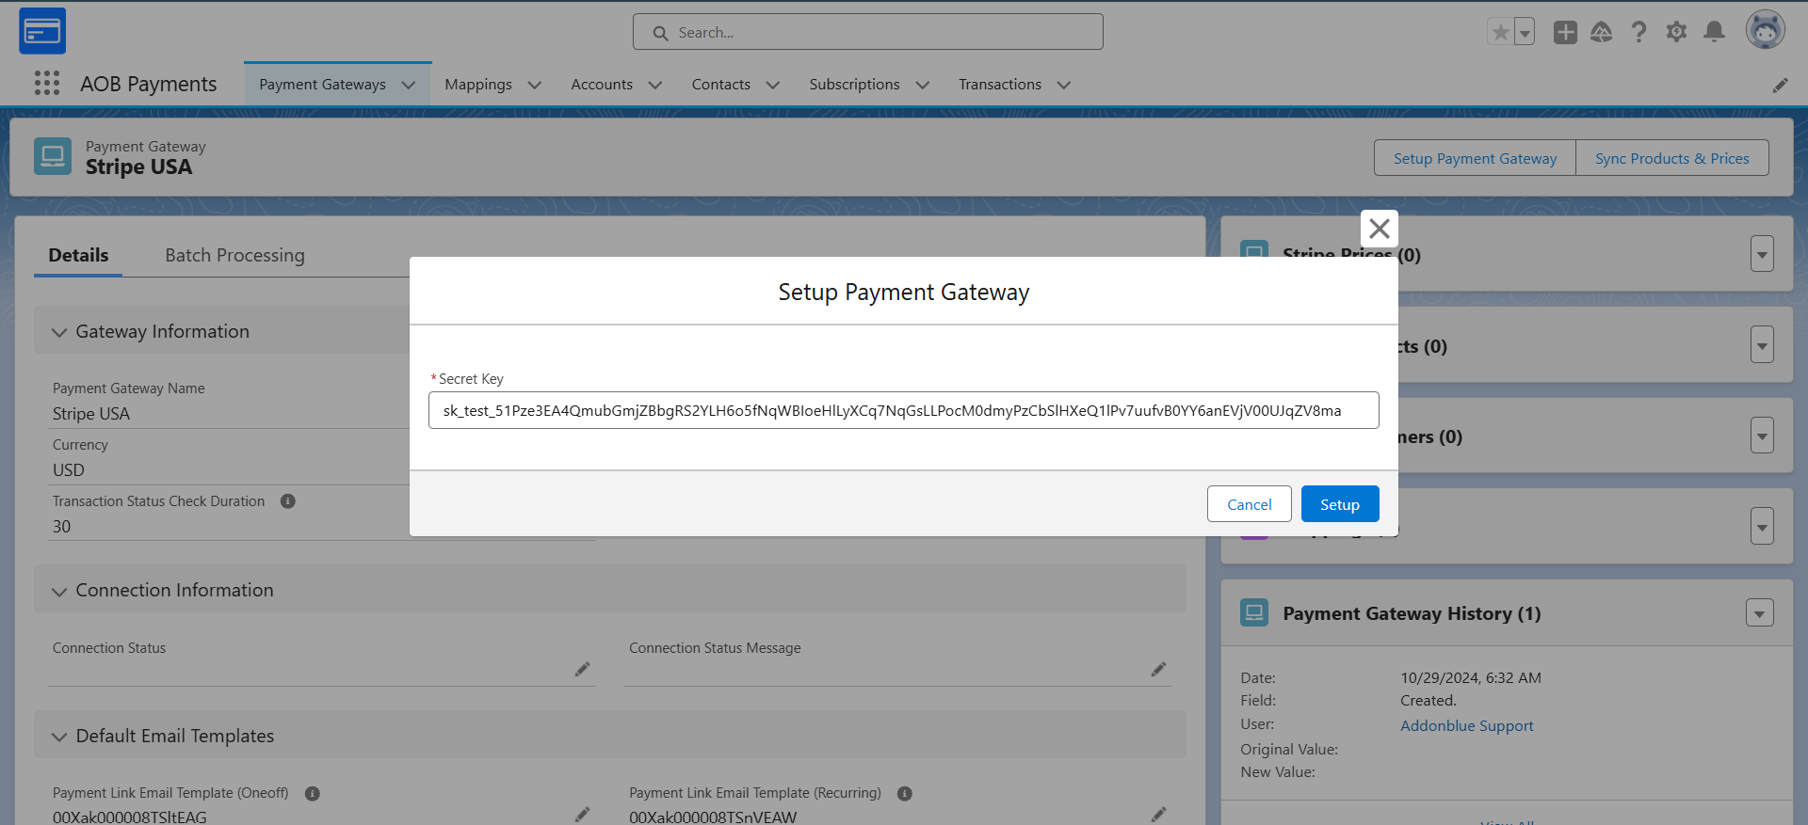Open the Addonblue Support user link
This screenshot has height=825, width=1808.
tap(1466, 725)
